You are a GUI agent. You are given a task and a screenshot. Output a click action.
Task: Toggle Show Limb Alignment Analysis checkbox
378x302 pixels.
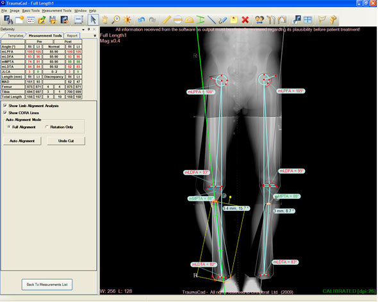[5, 106]
